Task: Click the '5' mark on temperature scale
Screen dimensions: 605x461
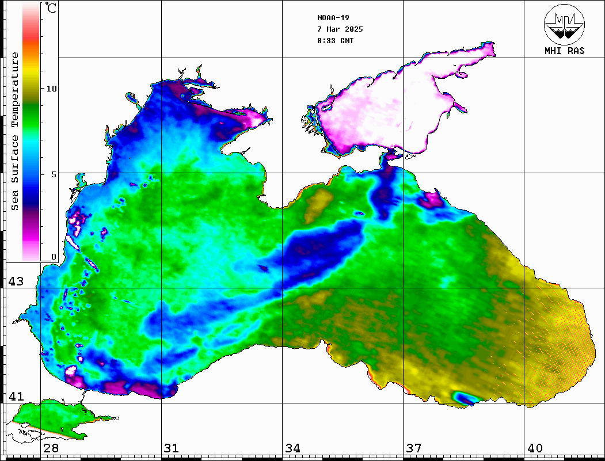Action: tap(54, 174)
